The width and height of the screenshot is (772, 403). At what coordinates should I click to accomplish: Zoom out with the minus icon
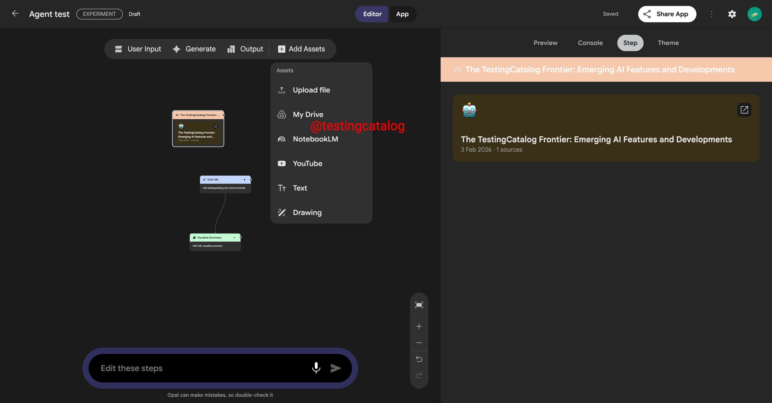[419, 343]
